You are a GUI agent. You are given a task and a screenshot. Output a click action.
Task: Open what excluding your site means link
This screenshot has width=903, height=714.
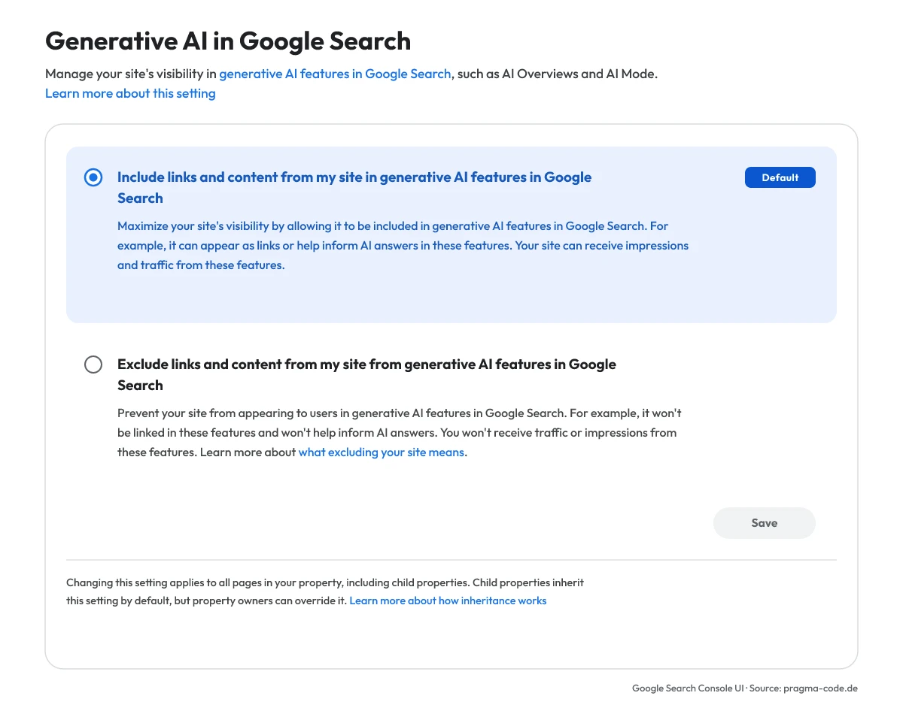(x=382, y=452)
